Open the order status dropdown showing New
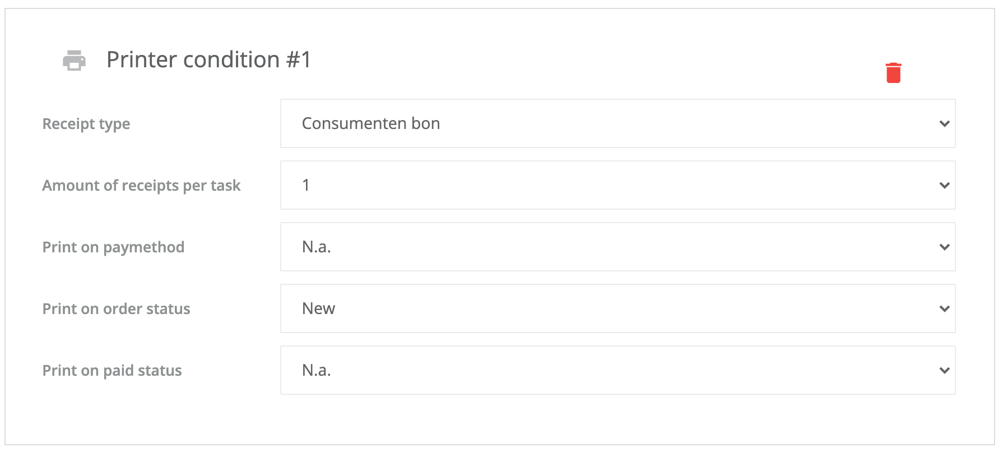Screen dimensions: 1003x452 (x=617, y=308)
